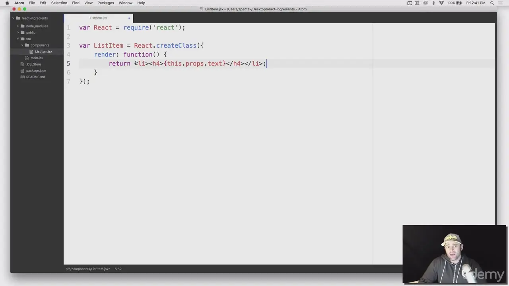Open .DS_Store in the tree view
Viewport: 509px width, 286px height.
click(34, 64)
